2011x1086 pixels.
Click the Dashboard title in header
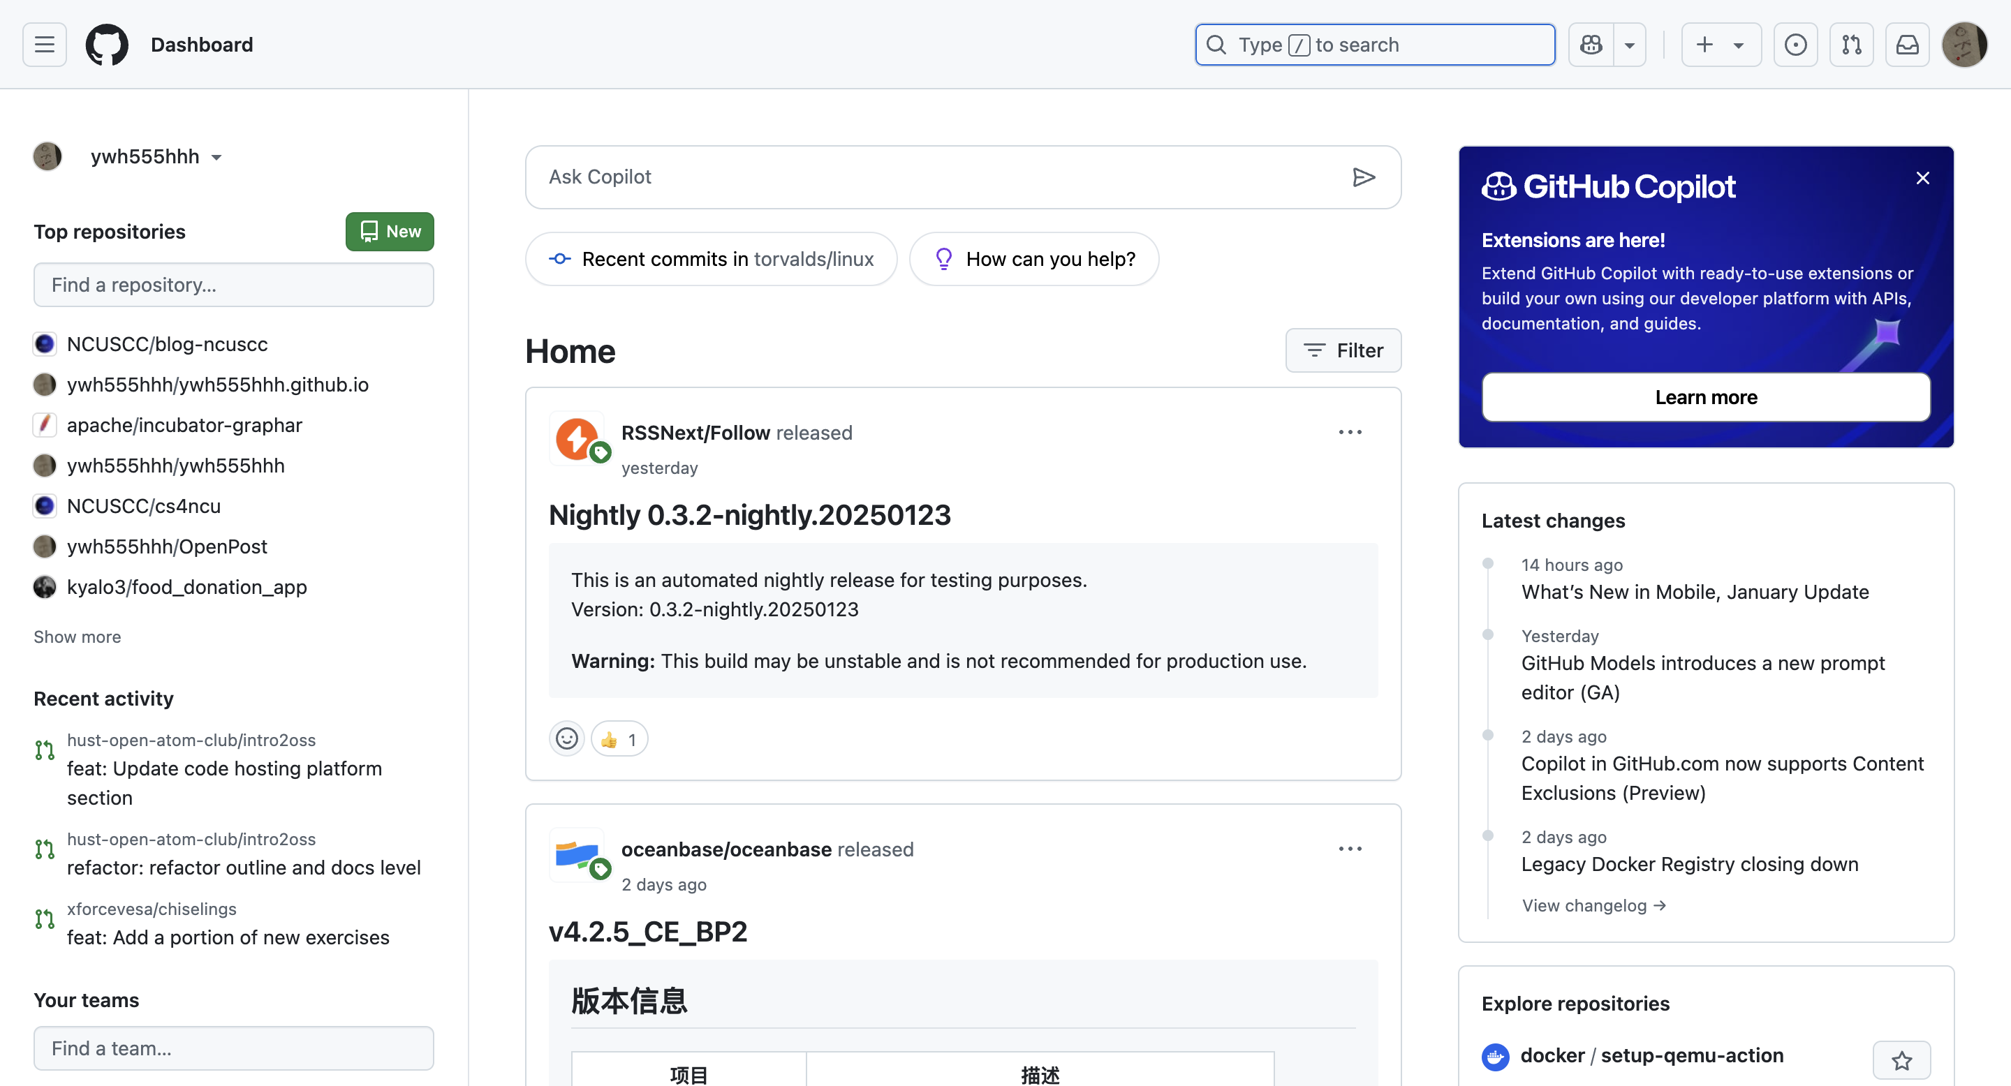pos(201,45)
